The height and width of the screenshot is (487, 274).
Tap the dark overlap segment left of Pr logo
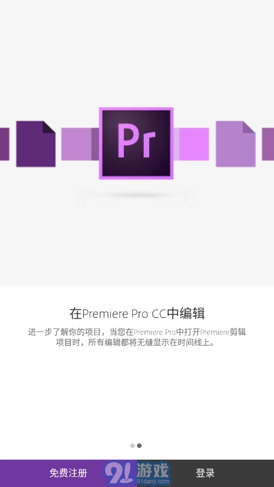click(95, 144)
